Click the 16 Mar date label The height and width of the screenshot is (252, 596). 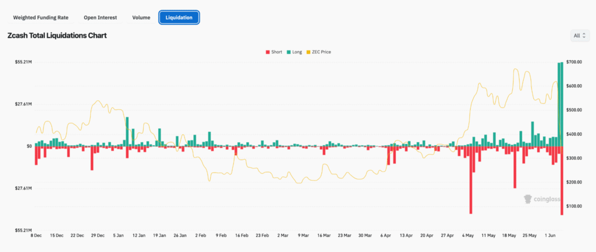pos(324,235)
